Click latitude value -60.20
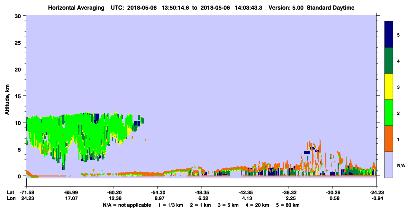This screenshot has height=214, width=418. [114, 193]
